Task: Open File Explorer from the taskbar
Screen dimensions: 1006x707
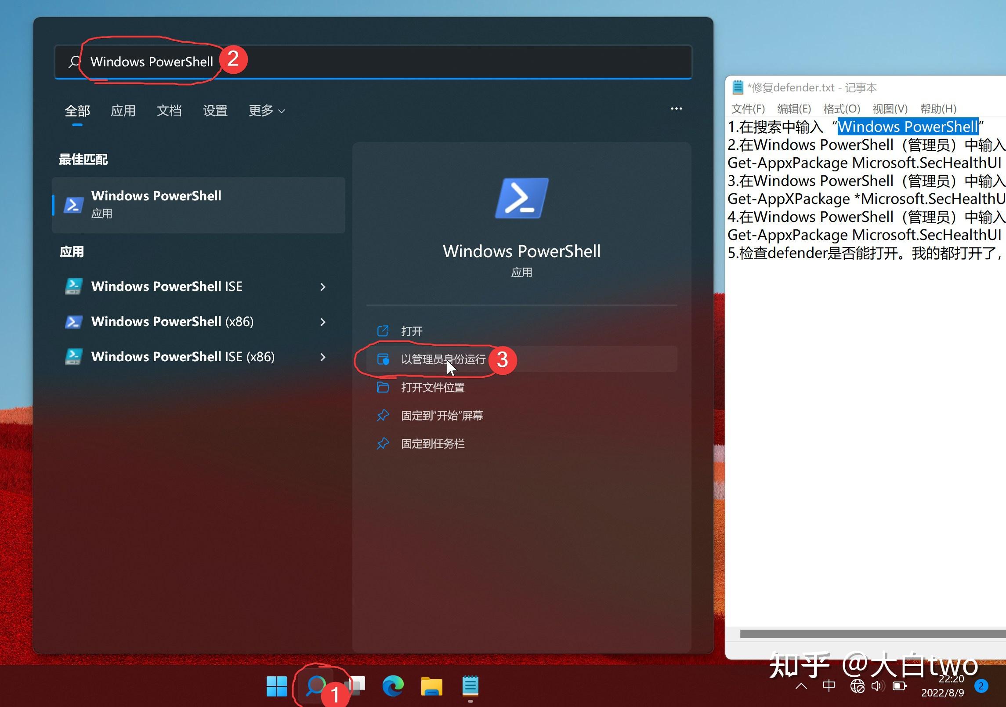Action: [x=432, y=686]
